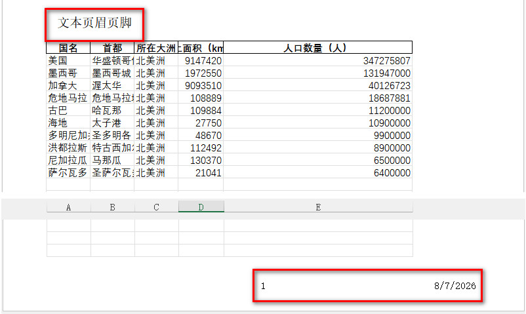Click the 人口数量（人） header cell
Image resolution: width=526 pixels, height=314 pixels.
[317, 48]
